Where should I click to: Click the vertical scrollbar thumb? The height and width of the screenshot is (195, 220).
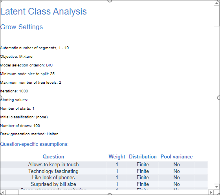(x=216, y=16)
